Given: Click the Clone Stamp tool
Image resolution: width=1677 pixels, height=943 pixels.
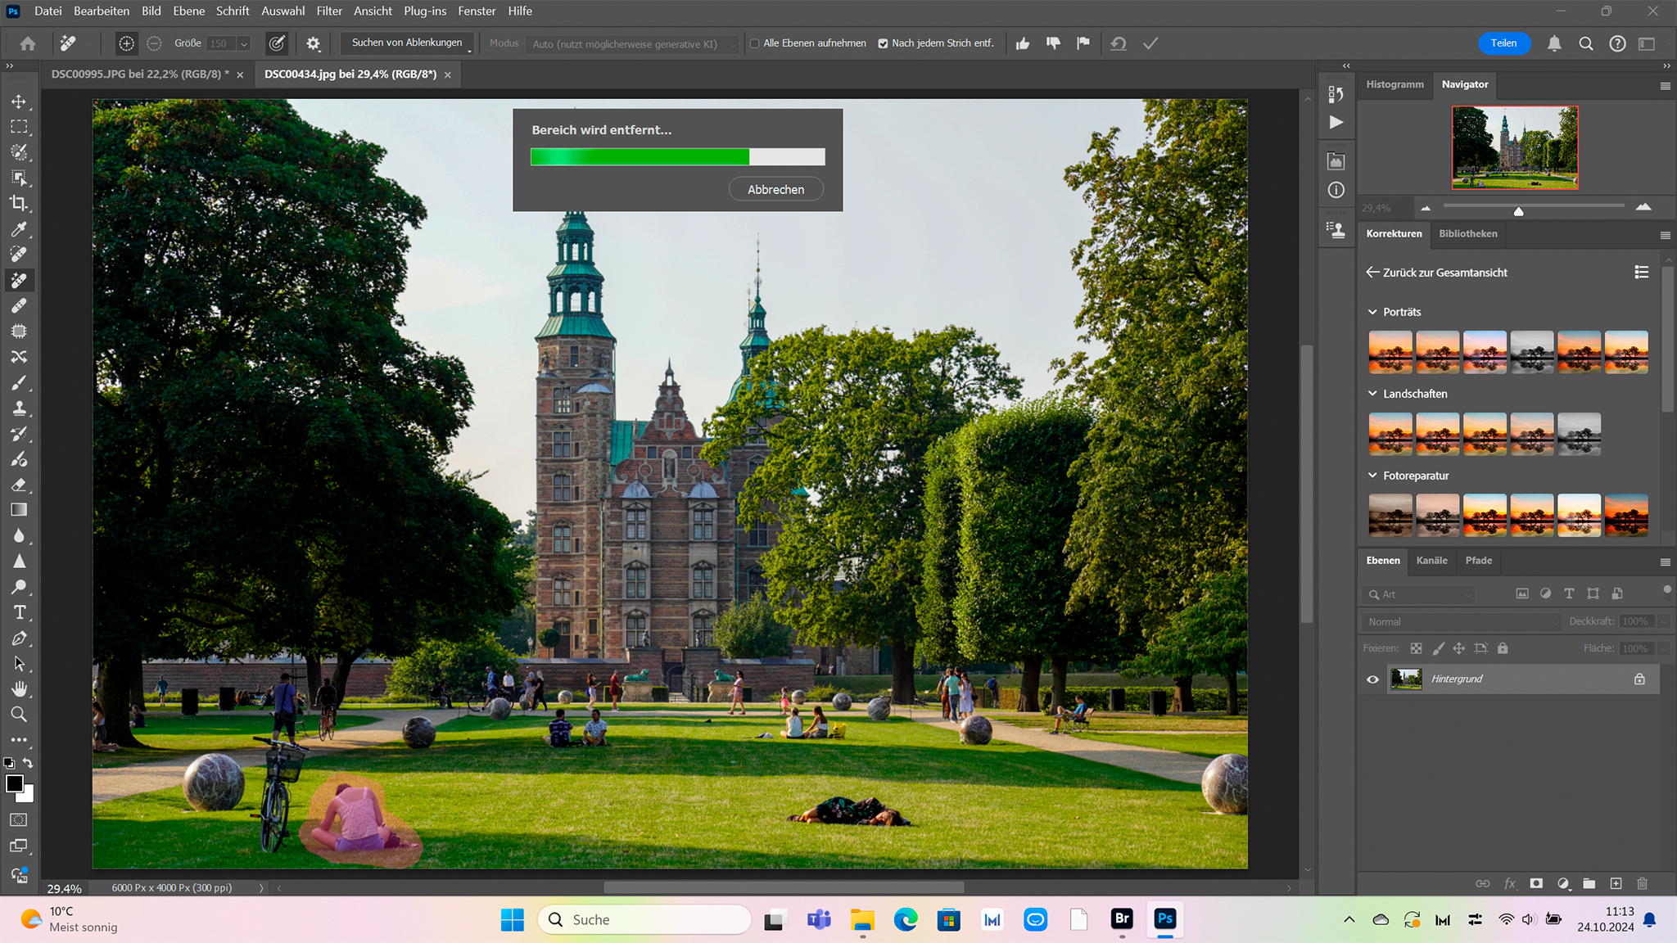Looking at the screenshot, I should pos(19,408).
